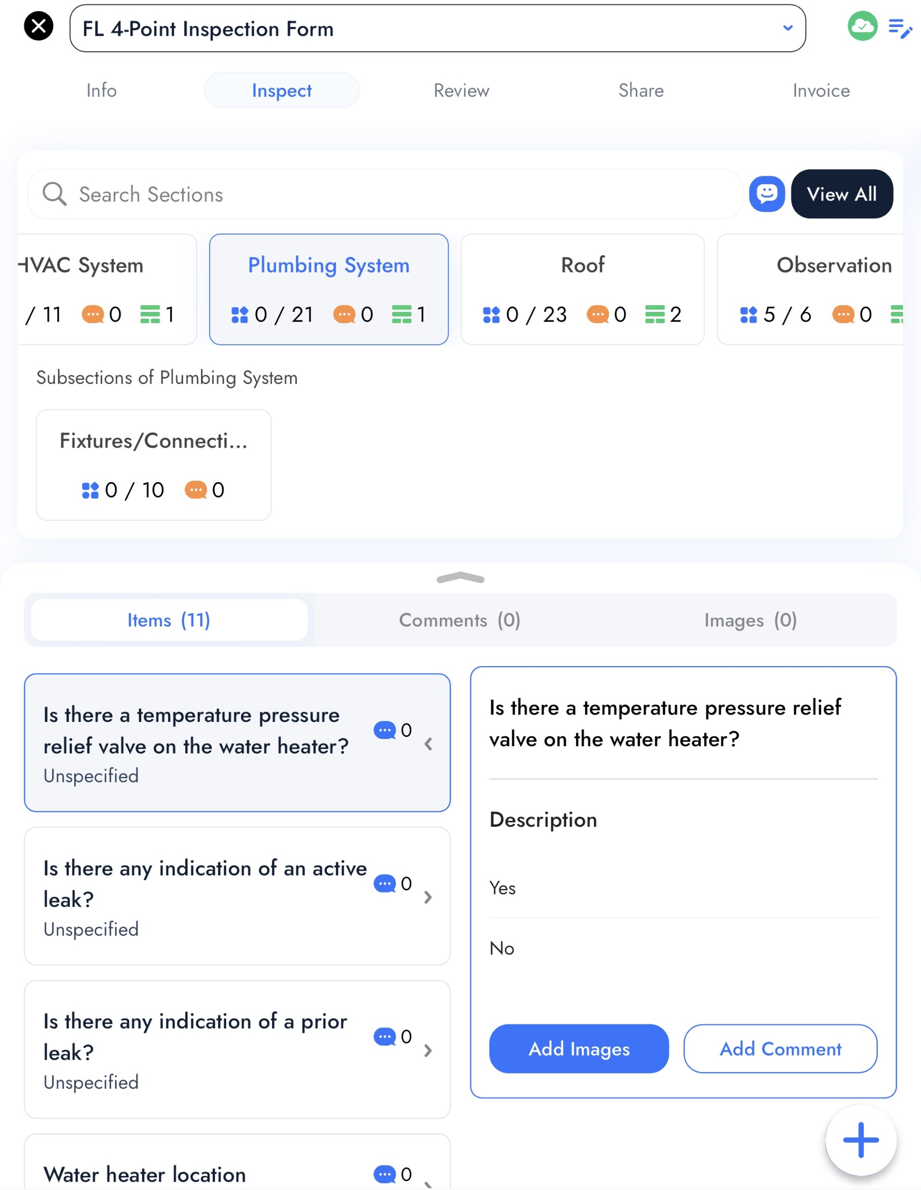921x1190 pixels.
Task: Open the blue chat assistant icon
Action: 766,194
